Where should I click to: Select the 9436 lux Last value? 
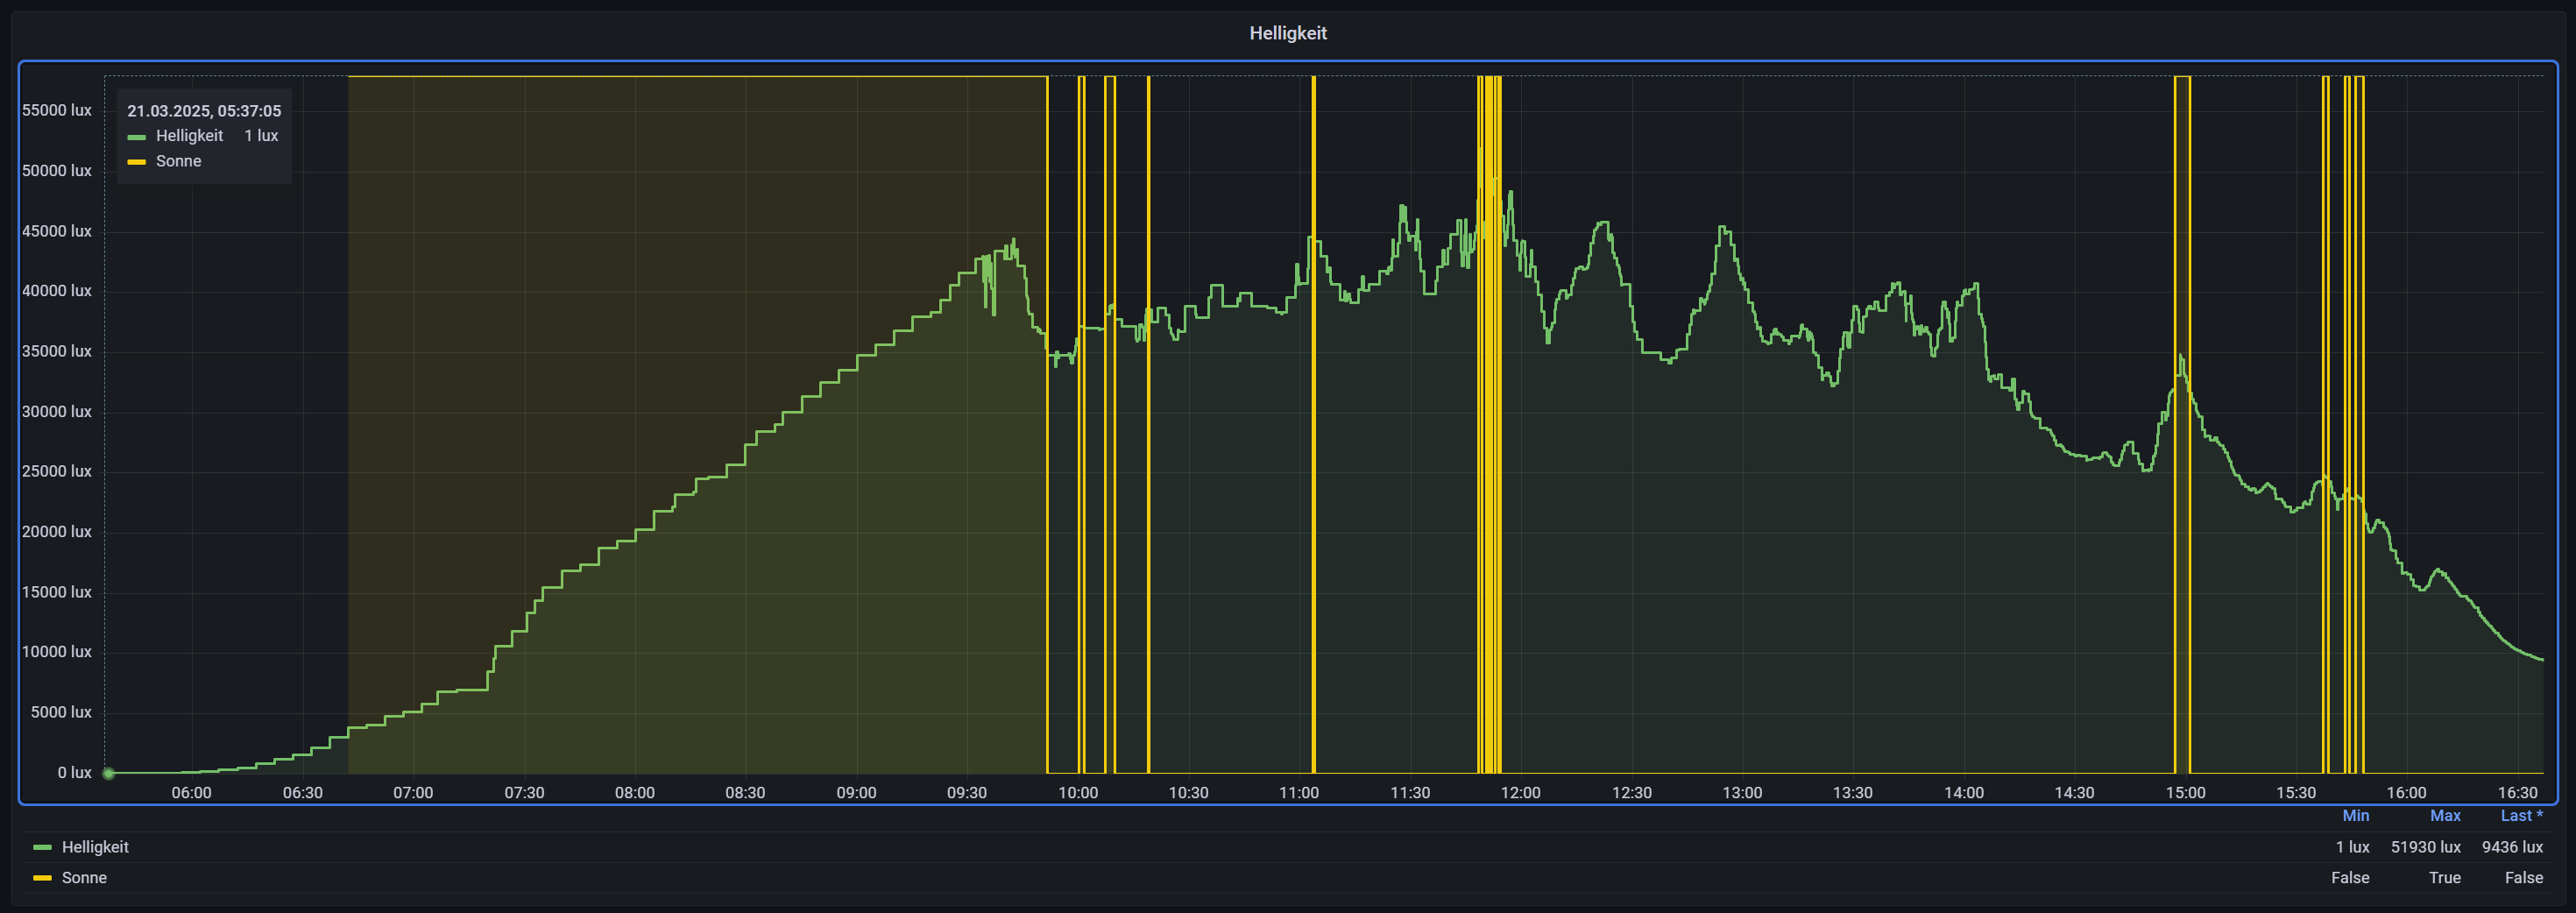pos(2511,847)
